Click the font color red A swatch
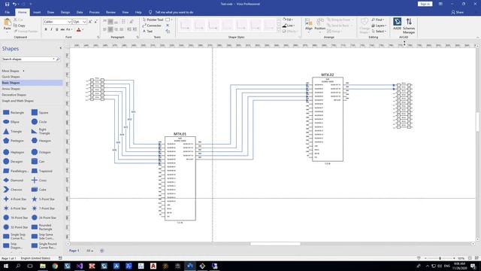This screenshot has width=481, height=271. [x=78, y=30]
